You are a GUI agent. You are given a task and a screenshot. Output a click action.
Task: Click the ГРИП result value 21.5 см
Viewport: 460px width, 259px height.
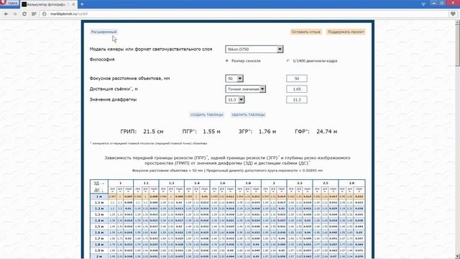(x=153, y=132)
